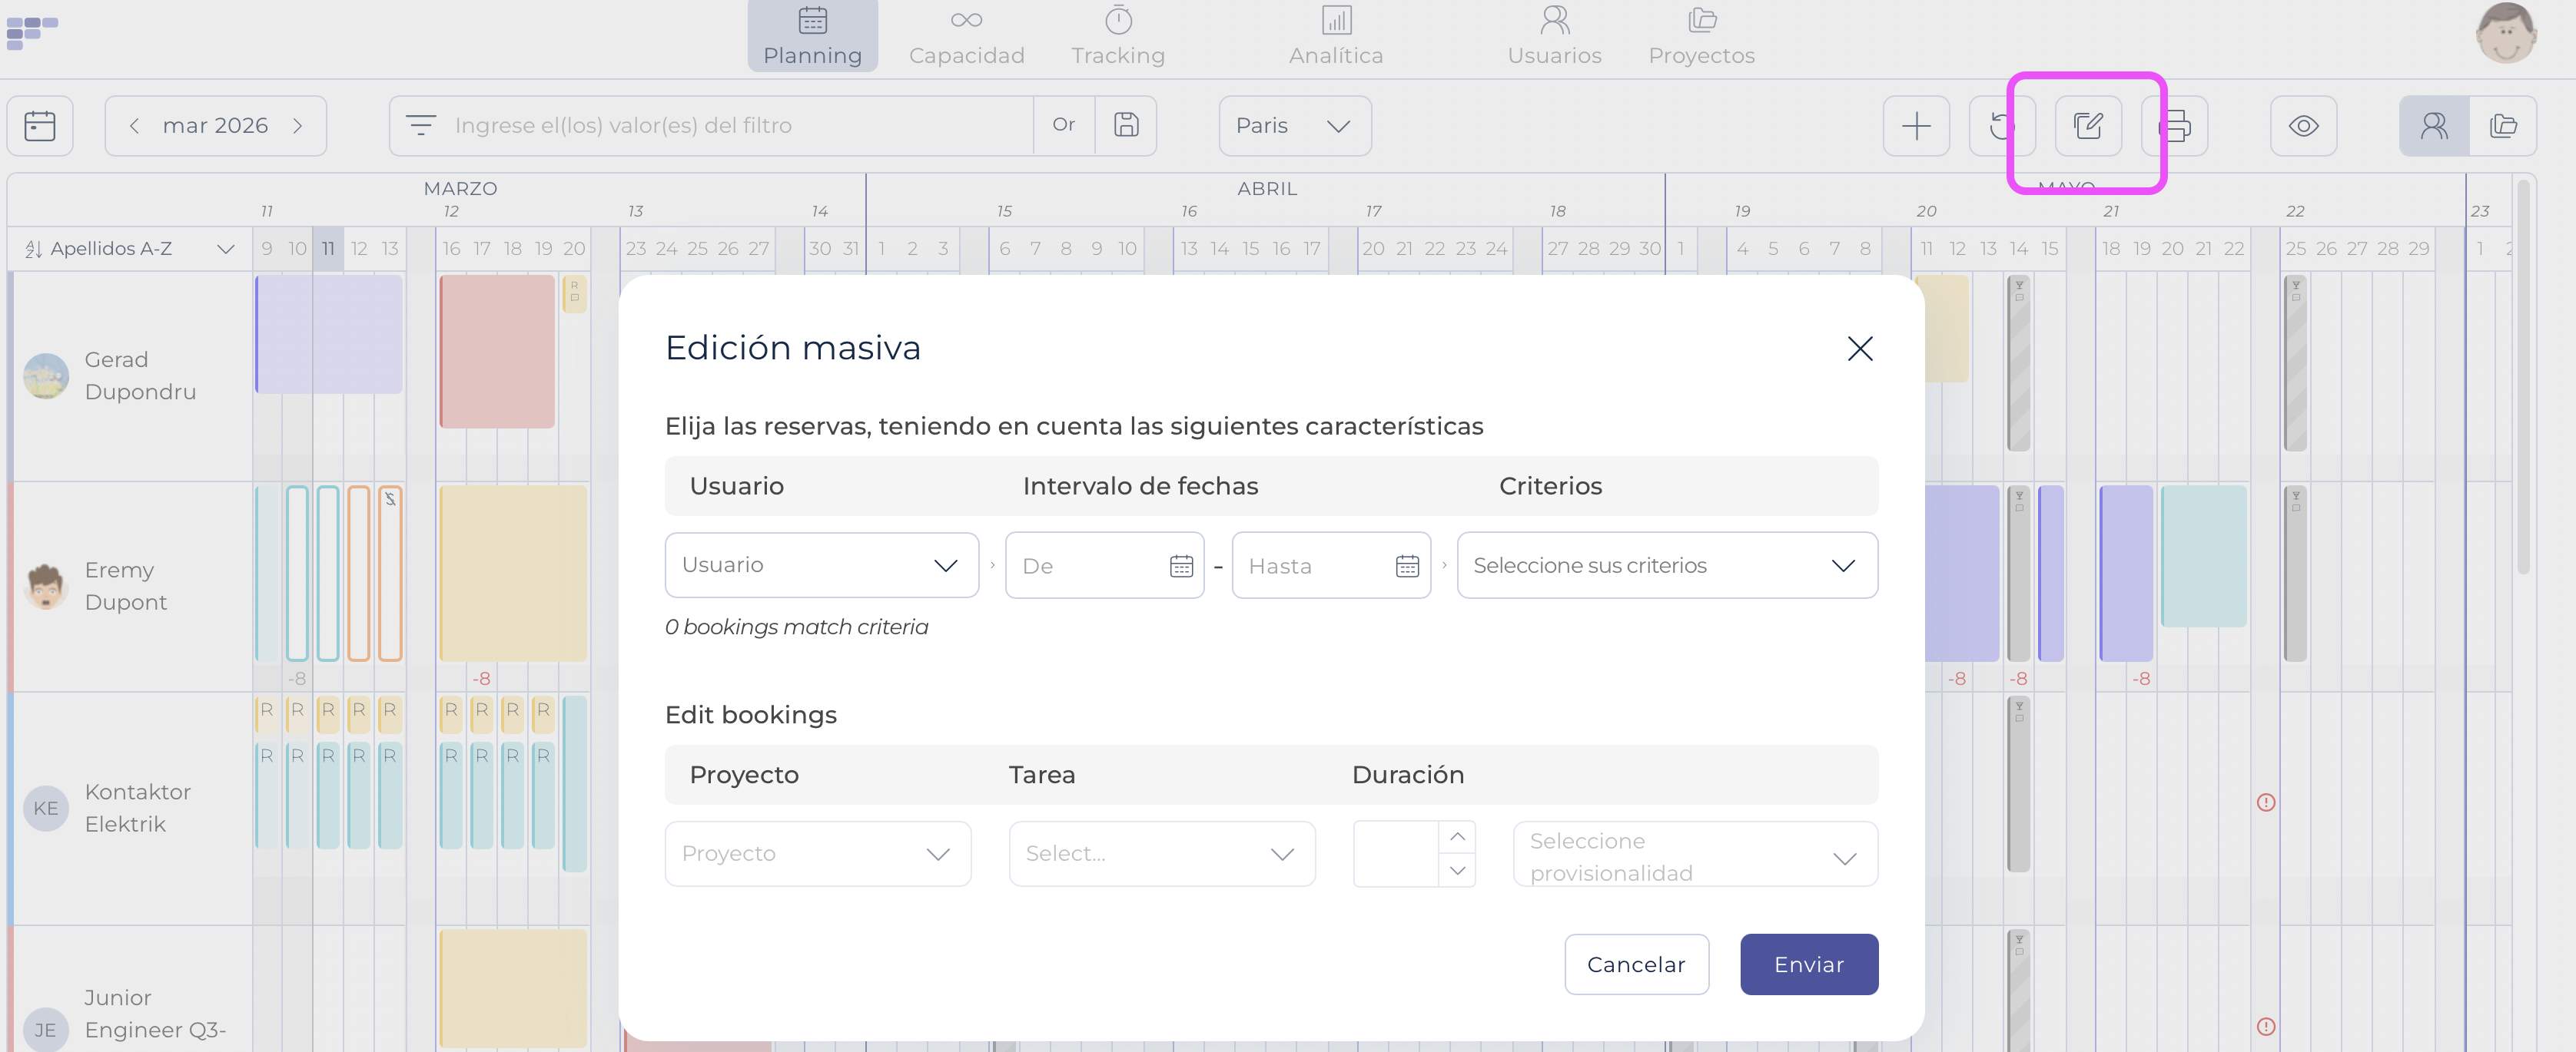
Task: Go to next month arrow
Action: (x=297, y=126)
